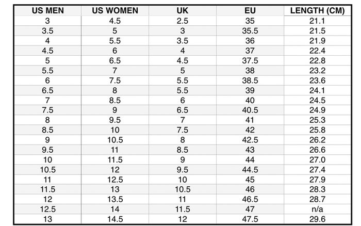Select the EU column header
Screen dimensions: 361x226
[x=250, y=11]
